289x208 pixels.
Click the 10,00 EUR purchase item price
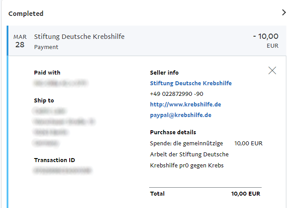point(248,143)
